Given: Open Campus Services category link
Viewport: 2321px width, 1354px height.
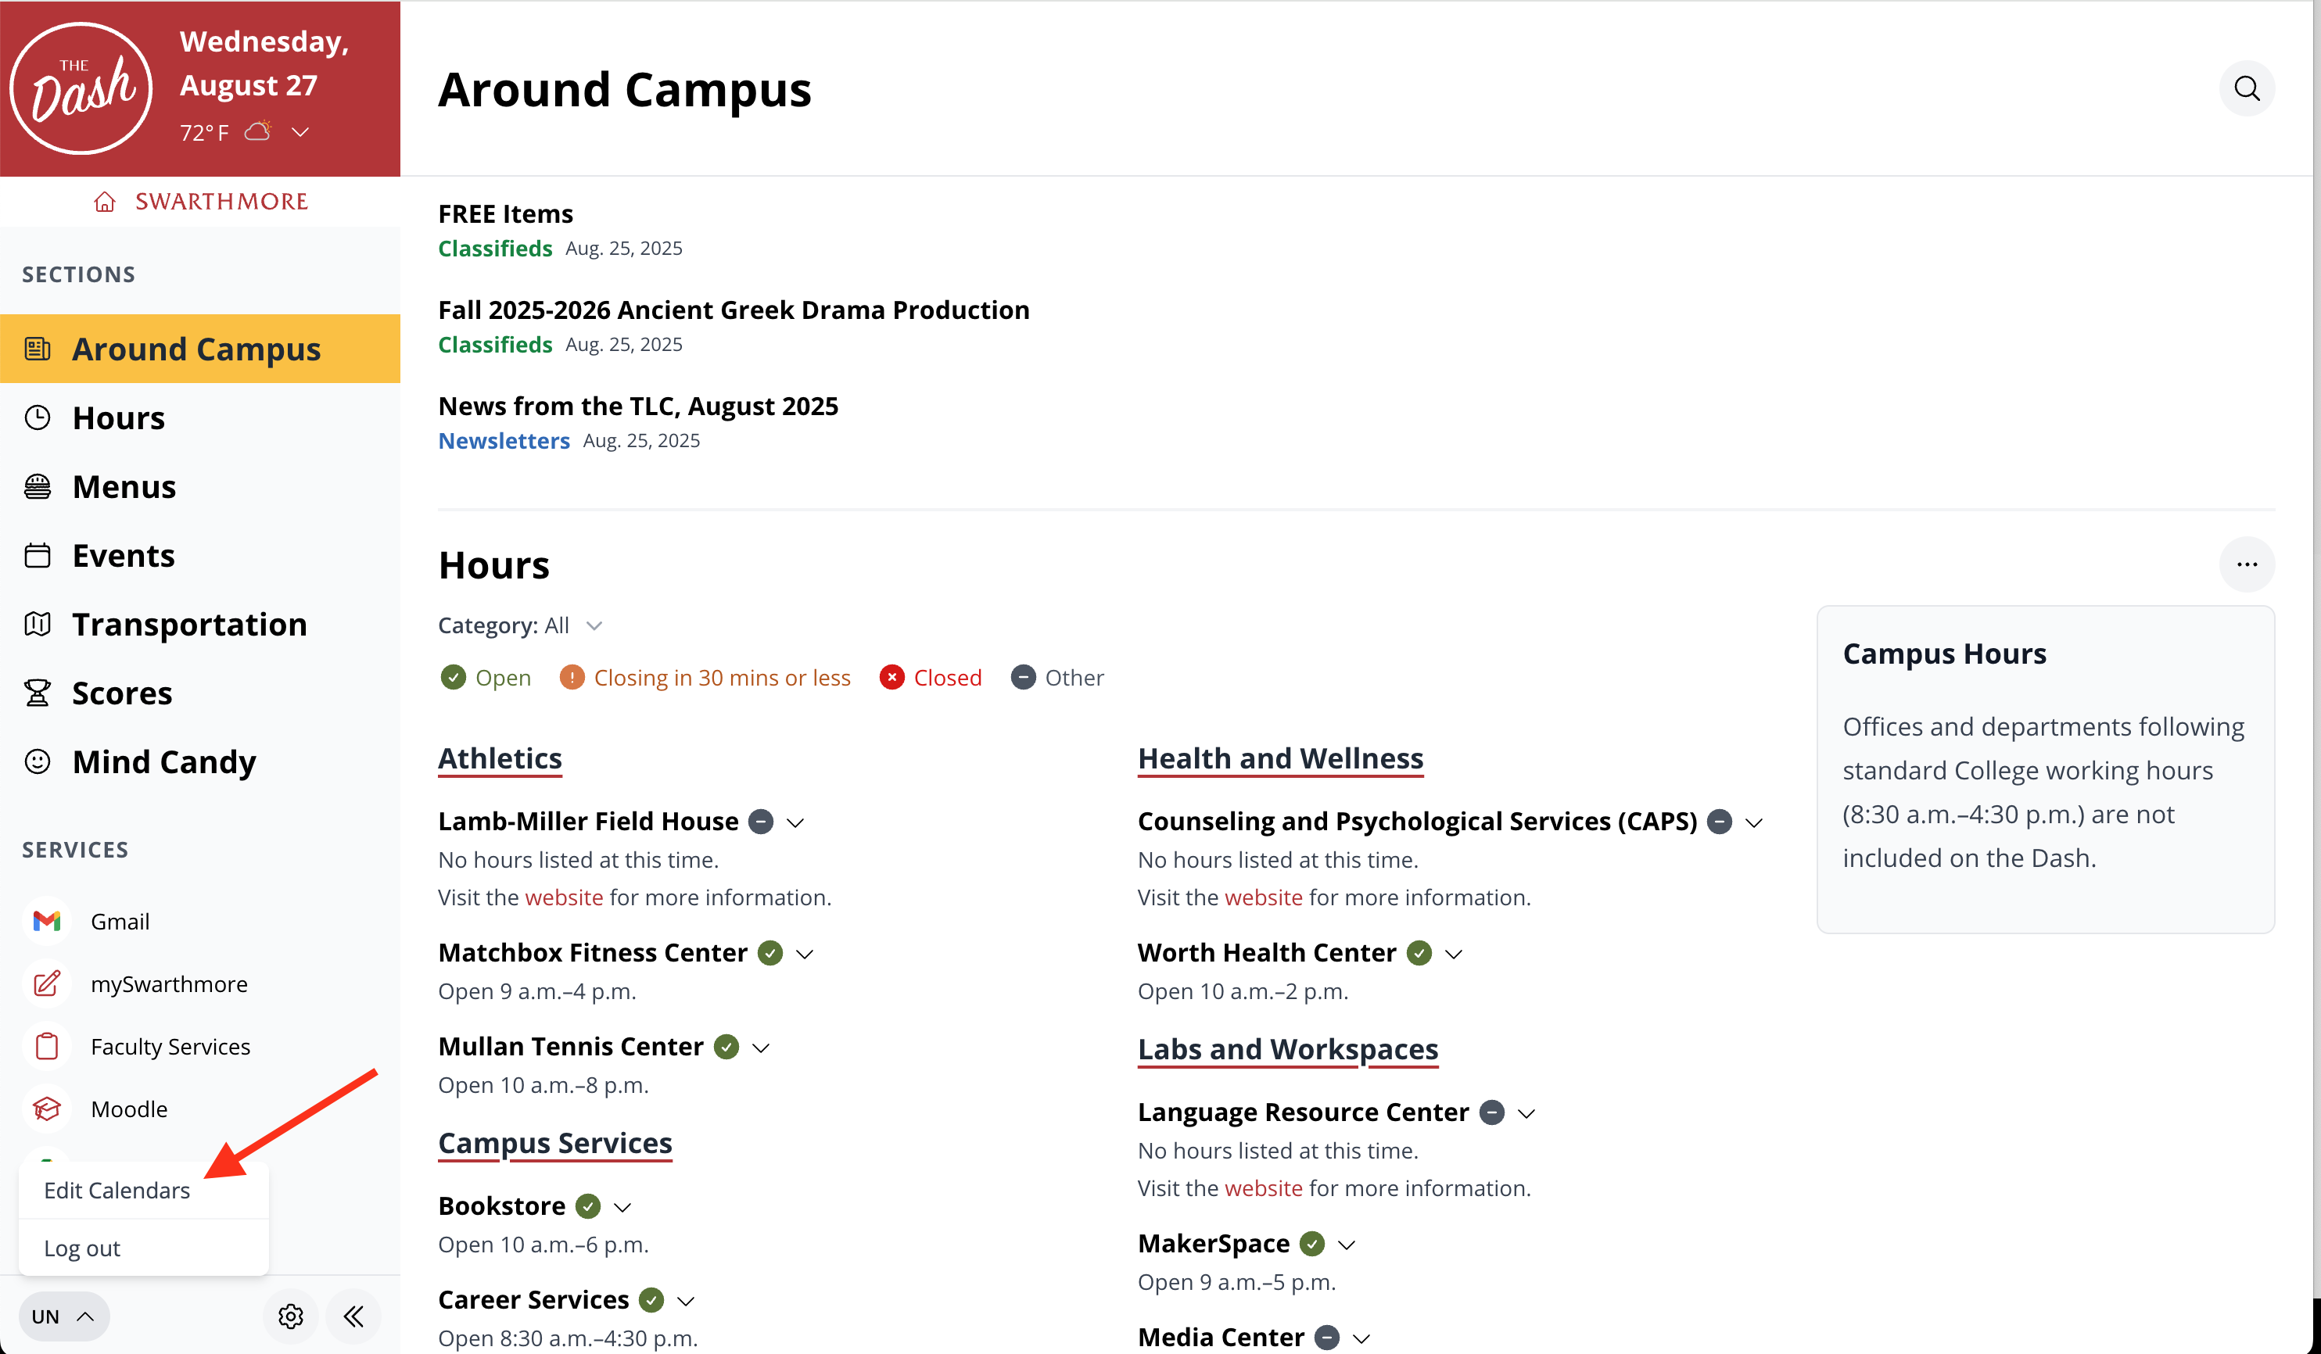Looking at the screenshot, I should 555,1143.
